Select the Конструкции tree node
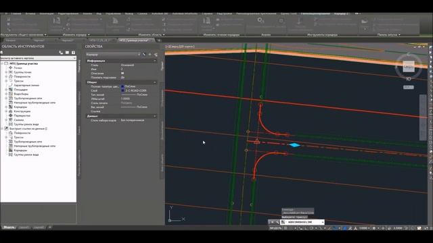 [22, 111]
